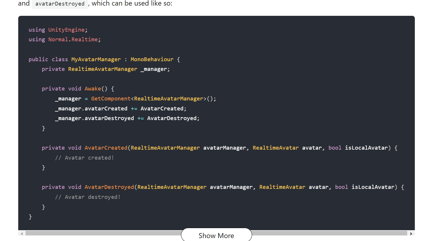Click the inline code snippet avatarDestroyed
This screenshot has width=421, height=241.
point(60,4)
